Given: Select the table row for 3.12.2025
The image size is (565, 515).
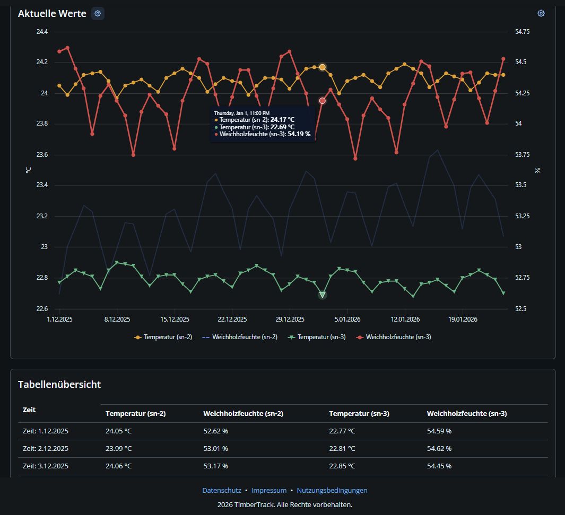Looking at the screenshot, I should [46, 466].
